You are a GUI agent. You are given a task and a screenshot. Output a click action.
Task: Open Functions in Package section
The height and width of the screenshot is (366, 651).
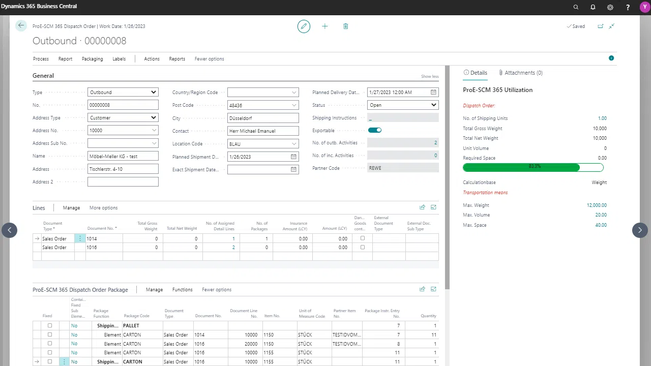(x=182, y=290)
